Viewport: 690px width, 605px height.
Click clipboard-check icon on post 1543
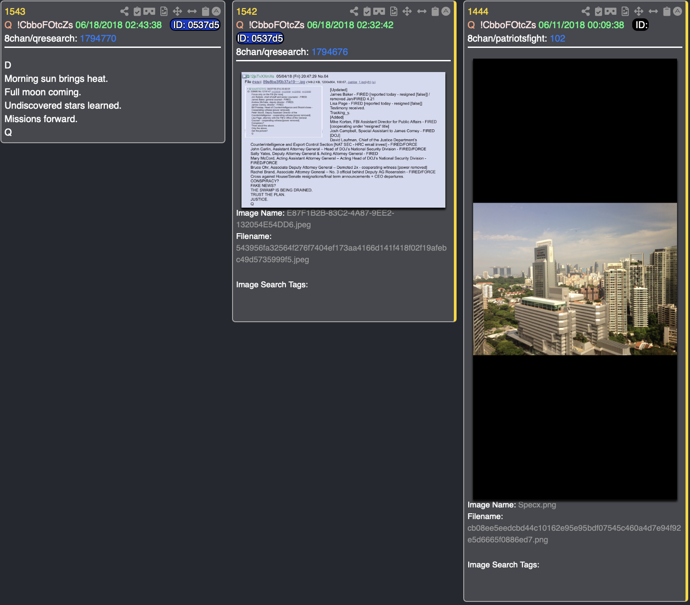138,11
